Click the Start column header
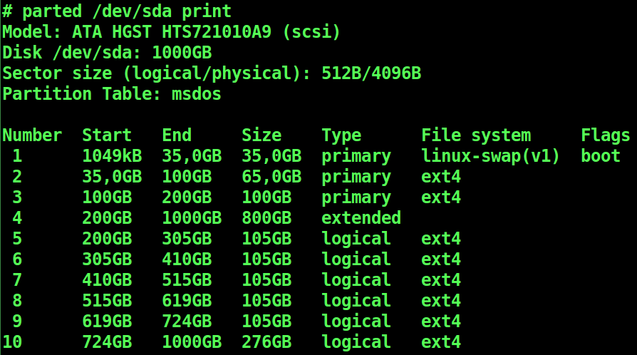The image size is (637, 355). 107,135
